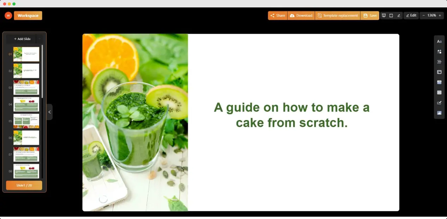The height and width of the screenshot is (219, 447).
Task: Click the pen annotation icon beside Edit
Action: 399,15
